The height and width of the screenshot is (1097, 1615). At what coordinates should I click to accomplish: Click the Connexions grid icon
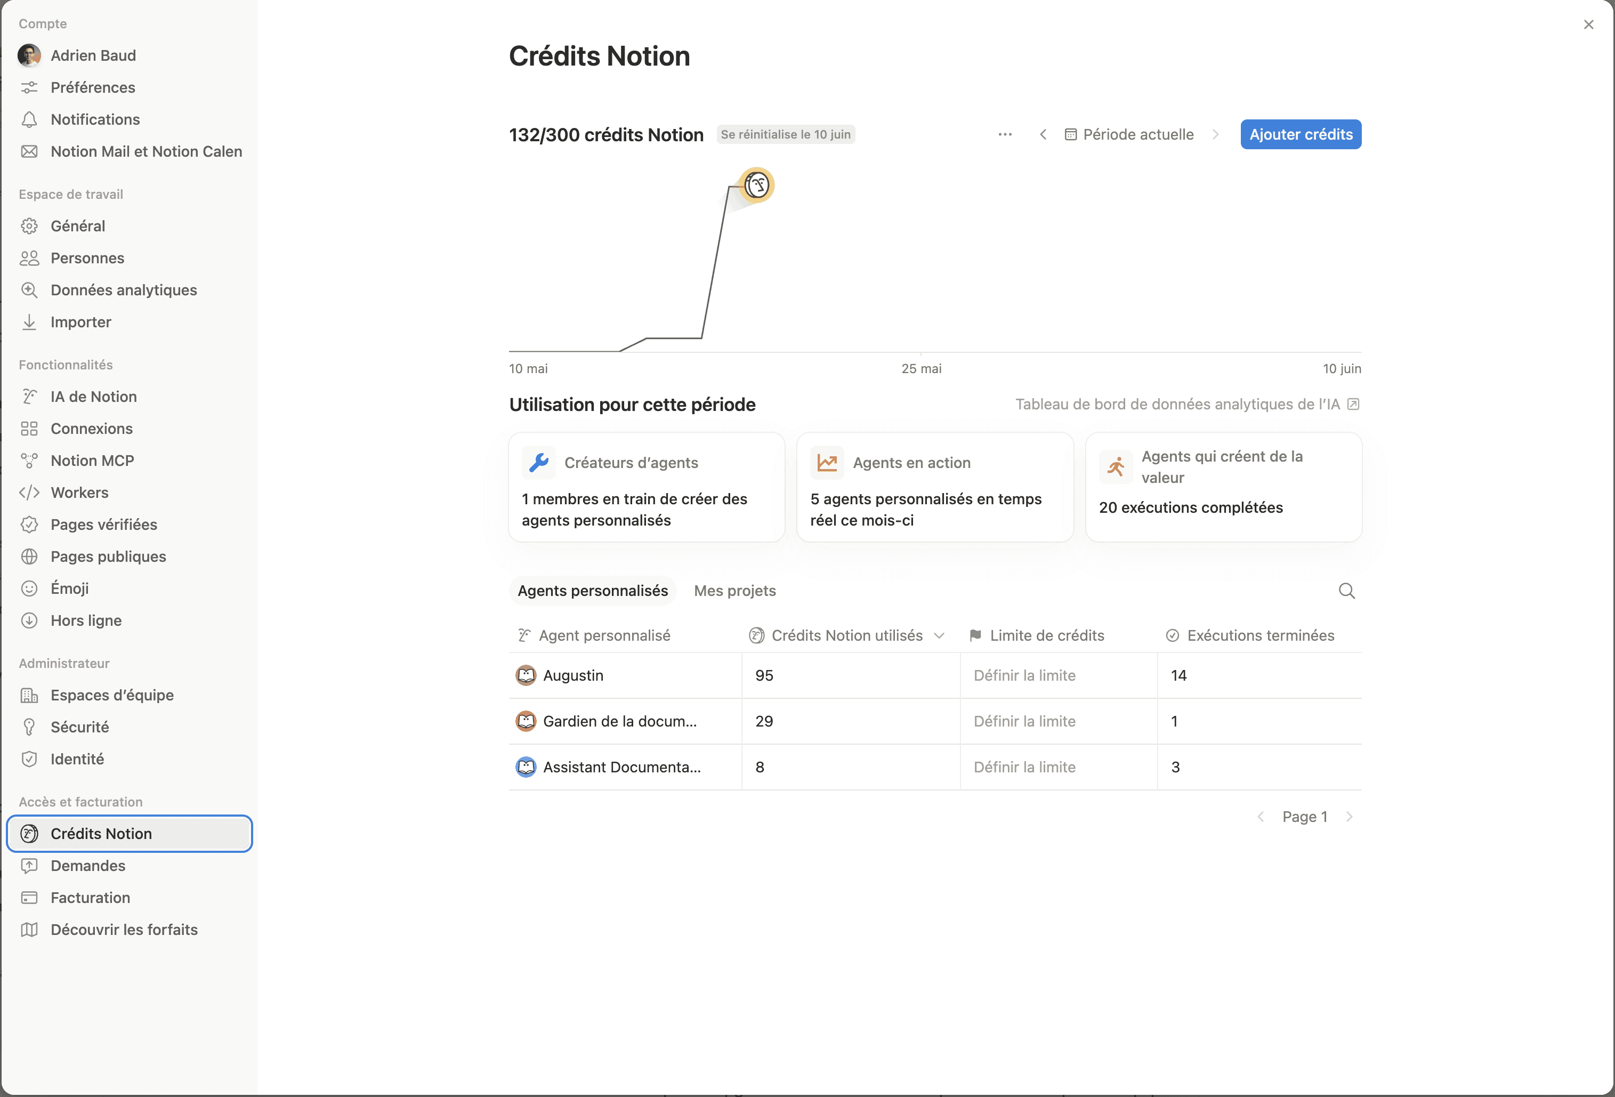click(x=29, y=428)
